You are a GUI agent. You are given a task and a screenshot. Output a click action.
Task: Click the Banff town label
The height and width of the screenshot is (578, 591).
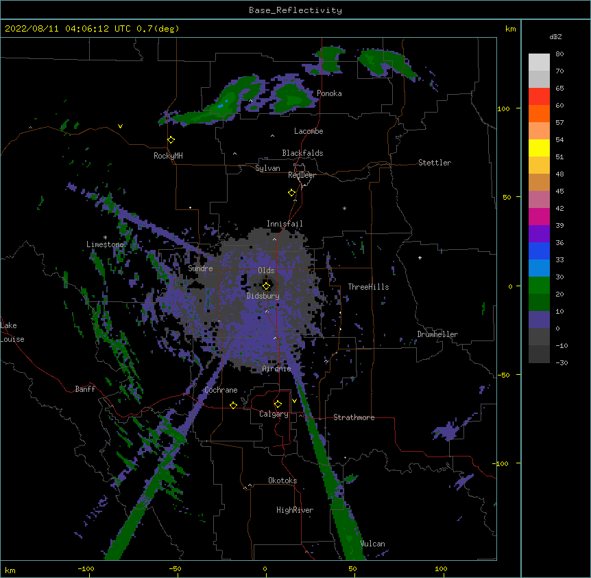point(85,389)
